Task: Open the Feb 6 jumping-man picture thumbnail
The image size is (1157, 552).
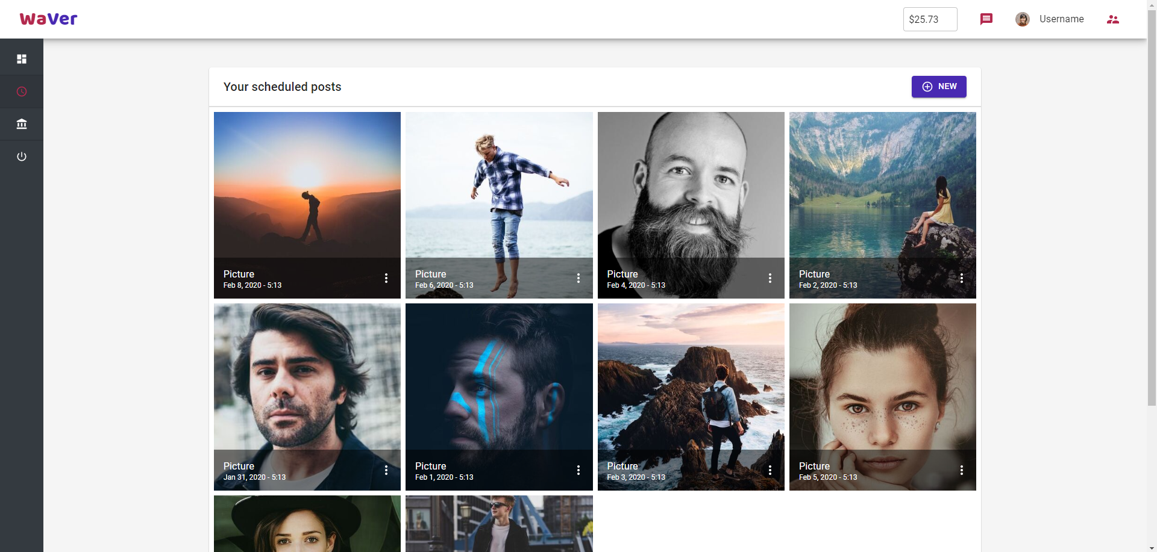Action: coord(498,193)
